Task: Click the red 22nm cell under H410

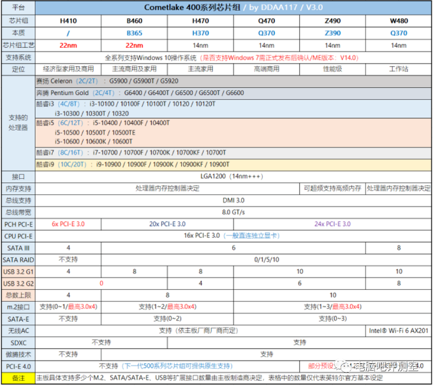Action: [68, 45]
